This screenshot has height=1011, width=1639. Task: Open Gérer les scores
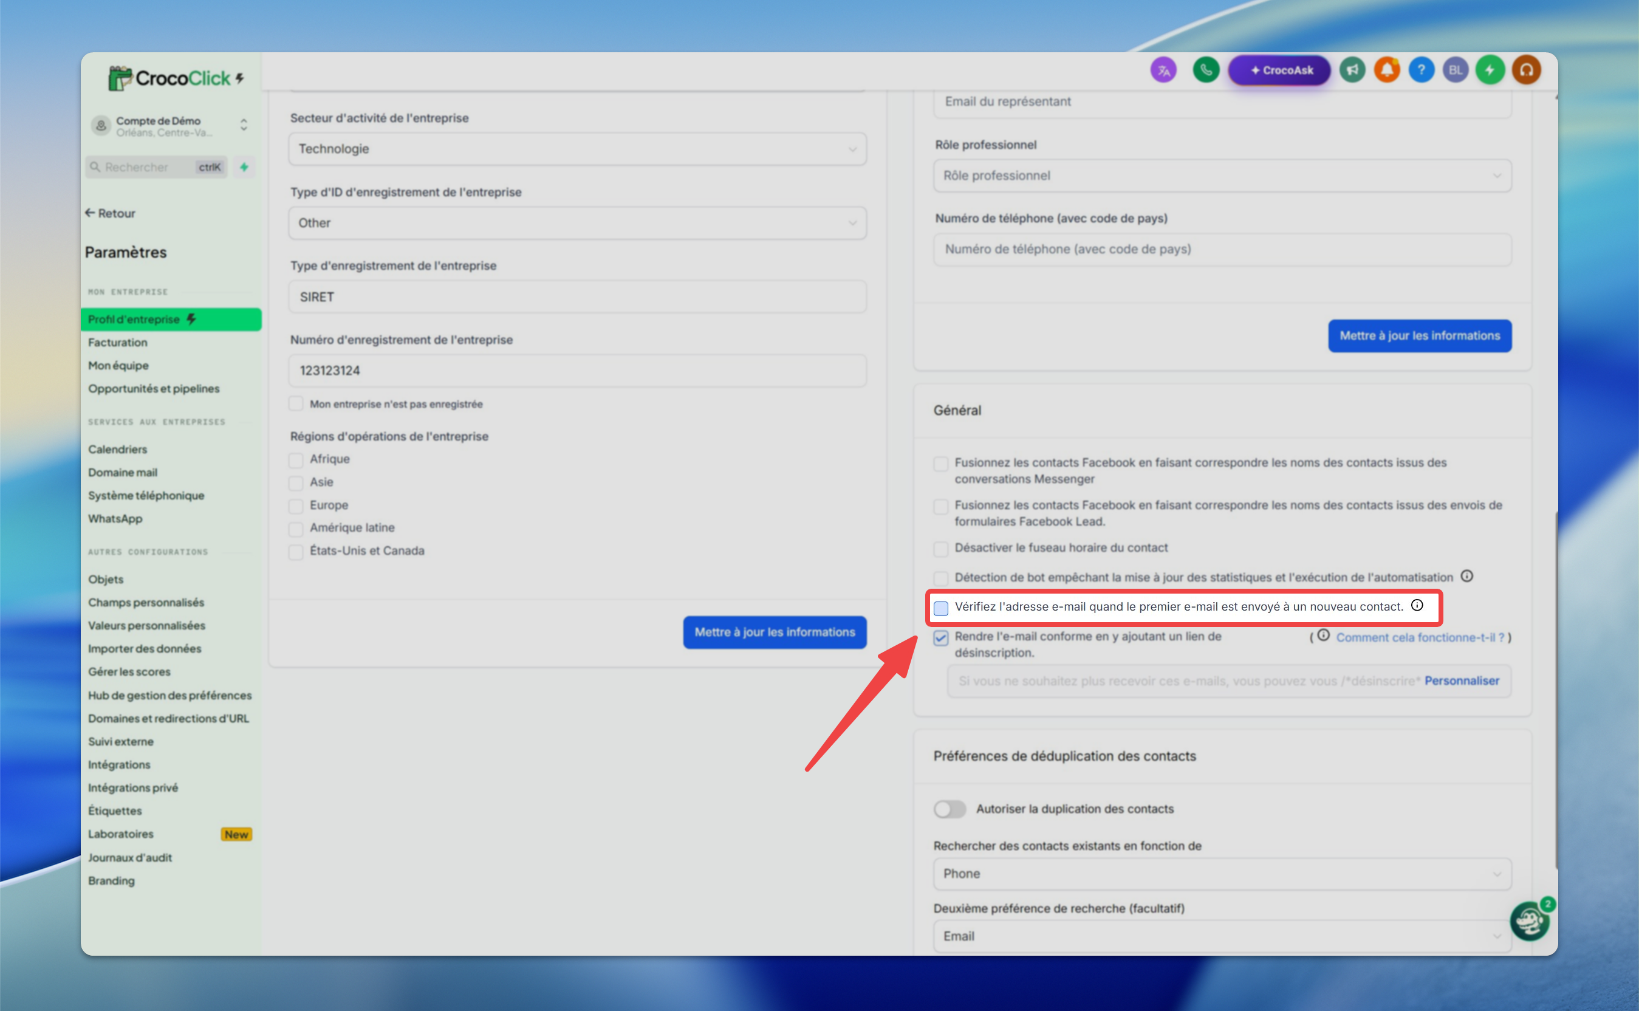tap(129, 672)
